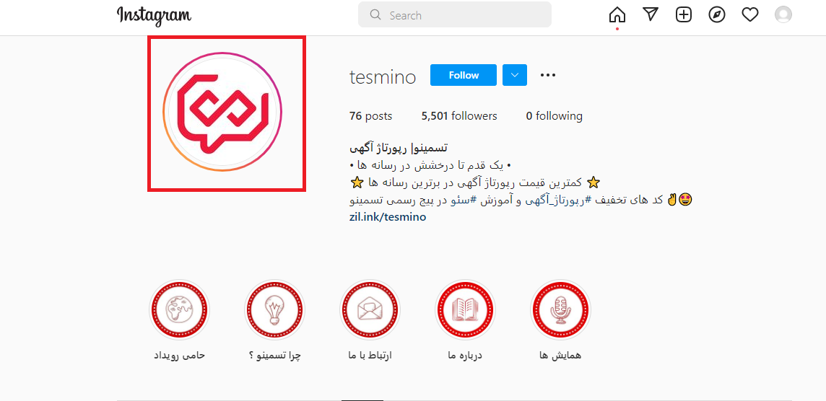The width and height of the screenshot is (826, 401).
Task: Open your profile avatar menu
Action: (783, 14)
